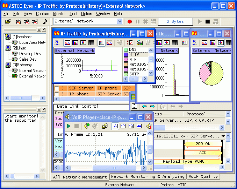Select Sales Dev in the network tree
This screenshot has width=237, height=189.
coord(28,59)
